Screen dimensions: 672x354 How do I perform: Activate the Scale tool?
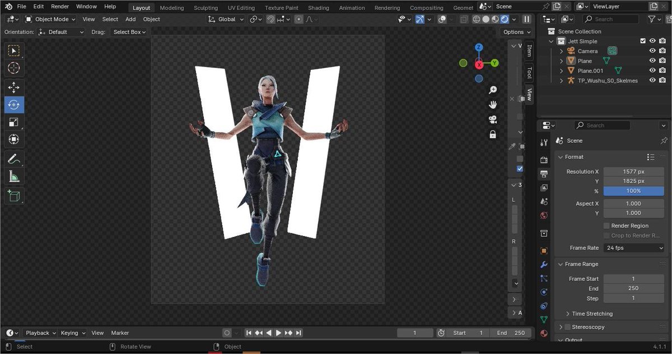[13, 122]
